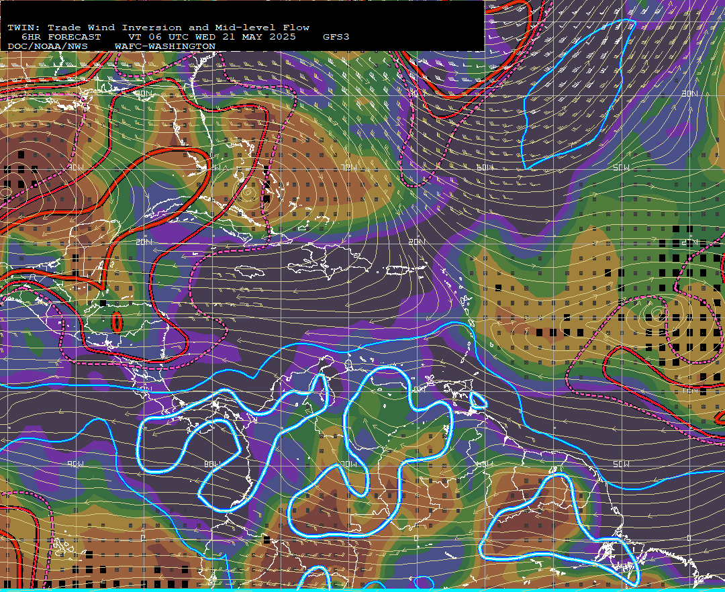Click the "DOC/NOAA/NWS" source text
Viewport: 725px width, 592px height.
(48, 46)
